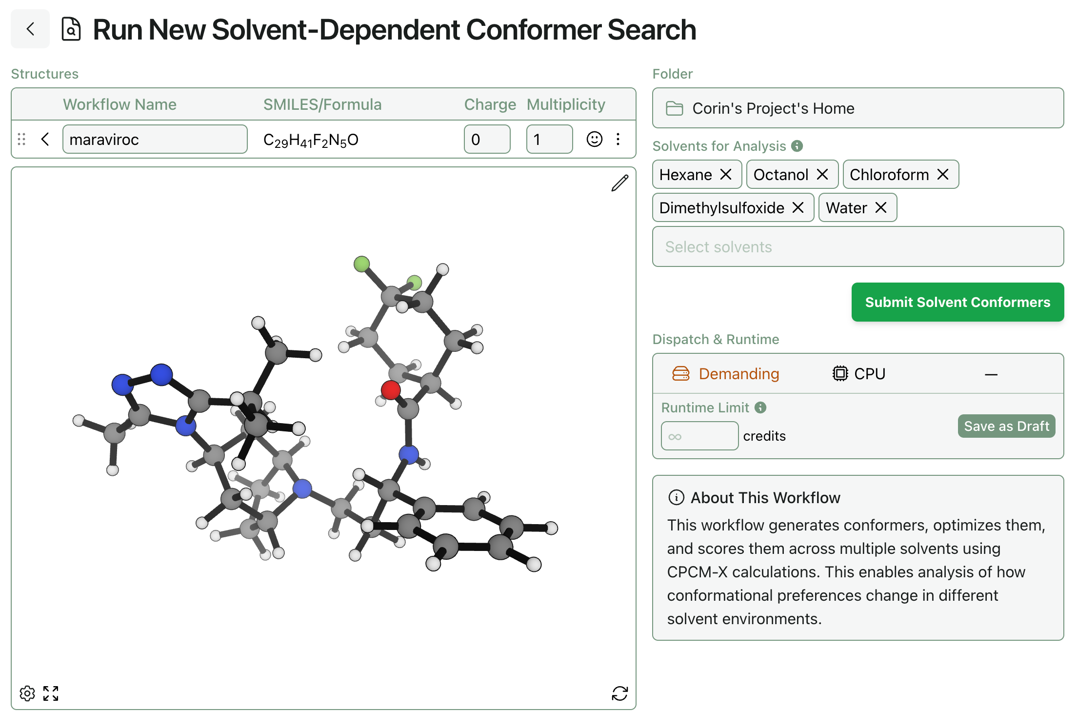This screenshot has height=712, width=1077.
Task: Click the Save as Draft button
Action: tap(1006, 426)
